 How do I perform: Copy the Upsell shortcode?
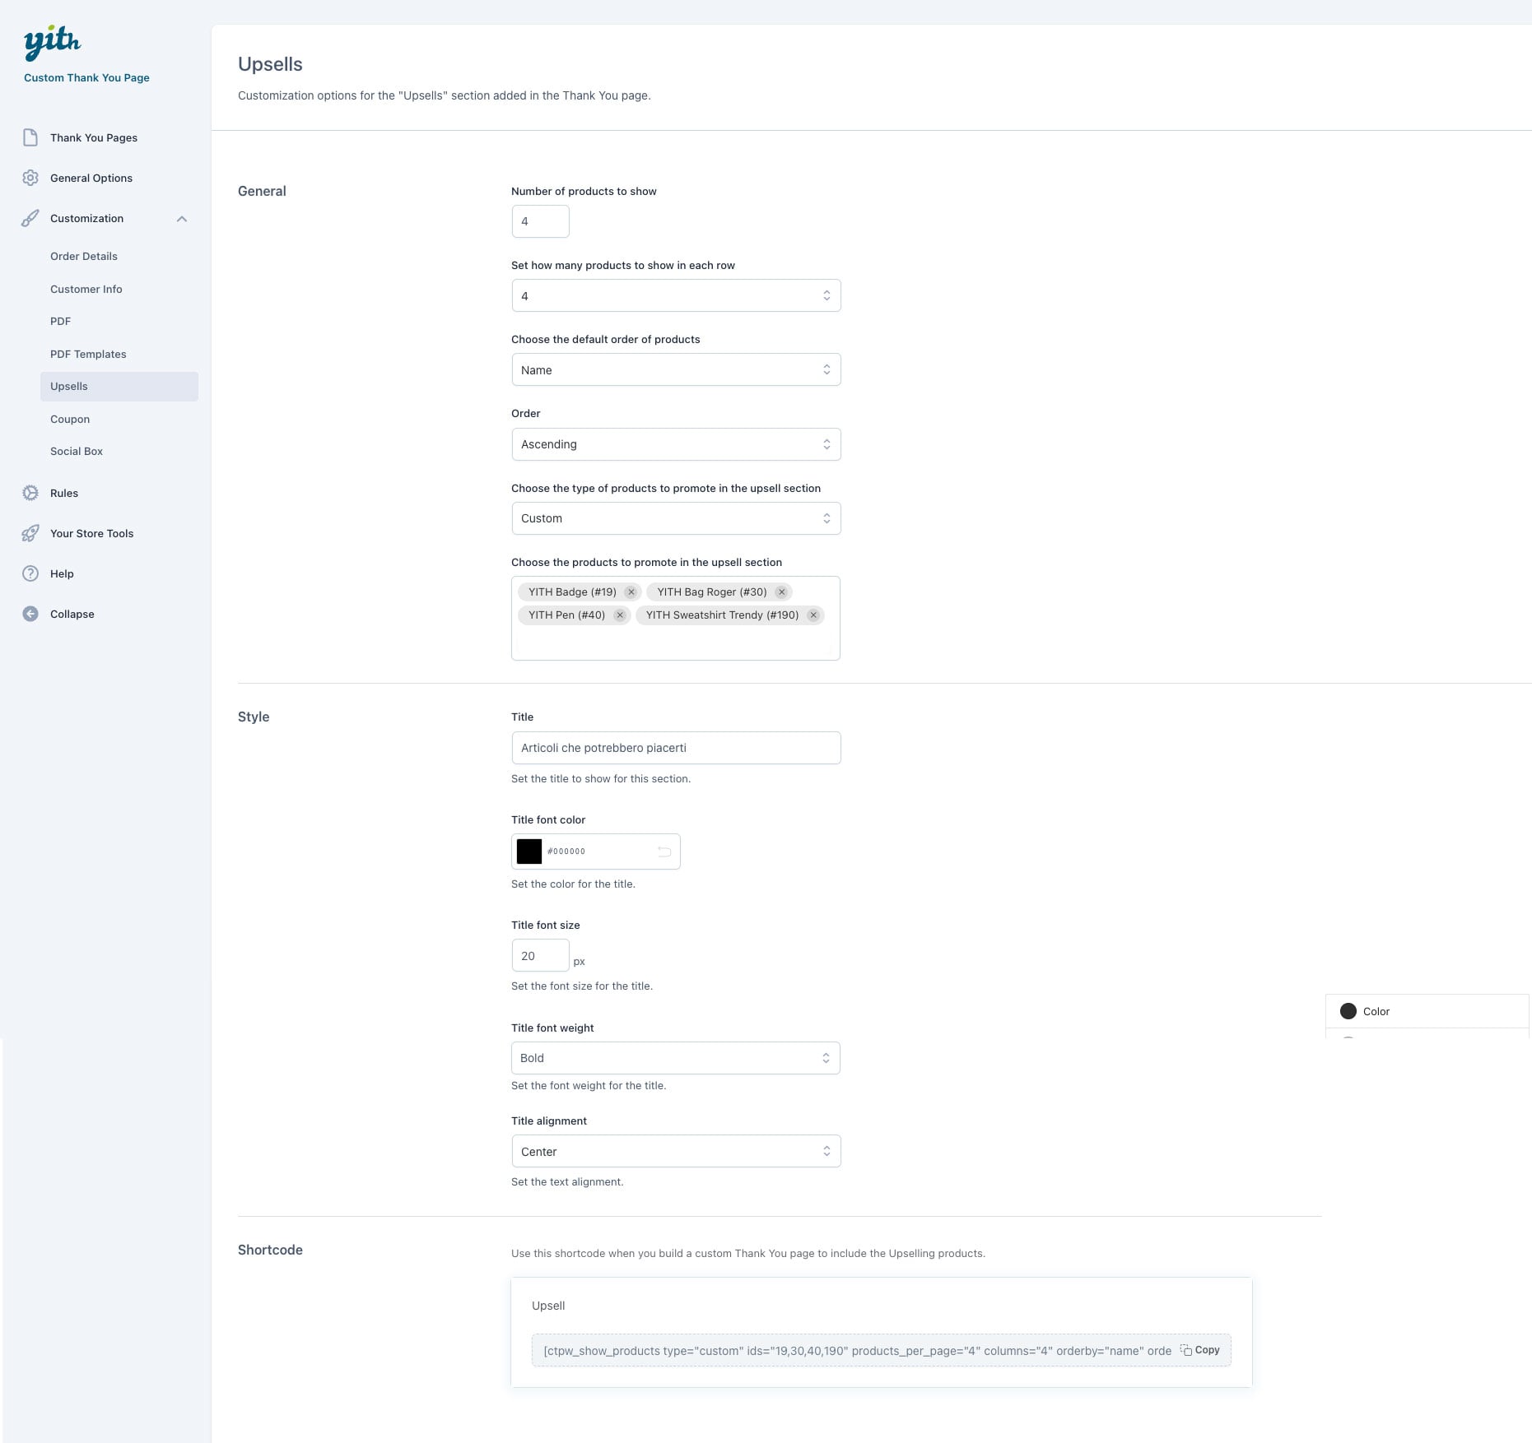[x=1200, y=1350]
